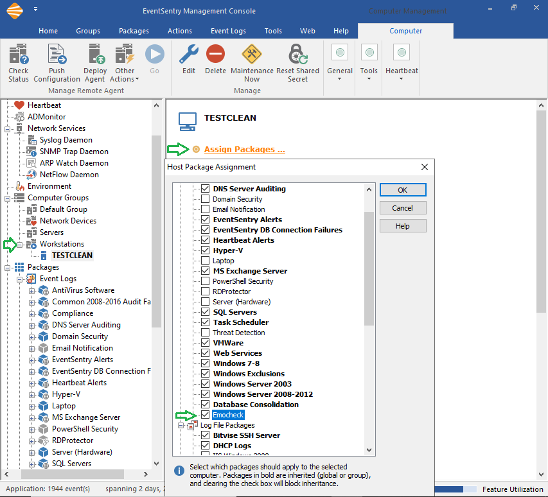Collapse the Event Logs node
Image resolution: width=548 pixels, height=497 pixels.
point(19,279)
